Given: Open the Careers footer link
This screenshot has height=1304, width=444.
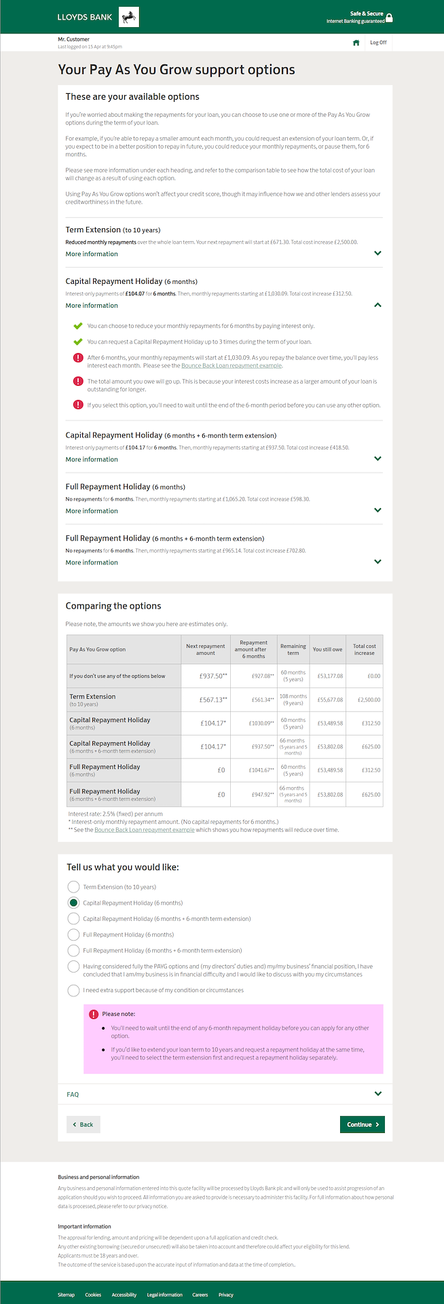Looking at the screenshot, I should tap(200, 1294).
